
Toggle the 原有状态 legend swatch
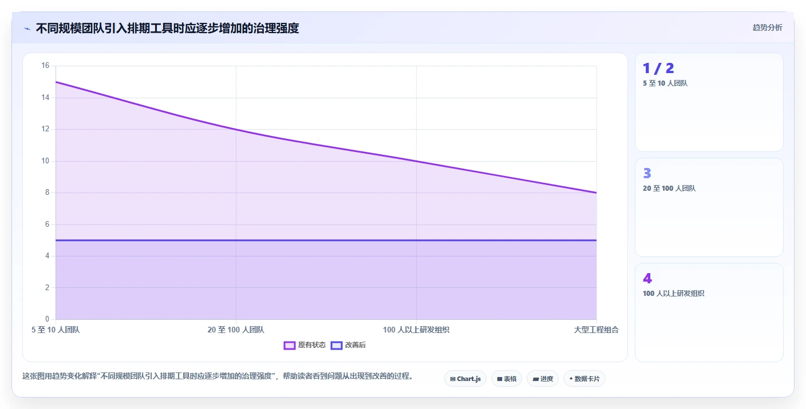pyautogui.click(x=290, y=345)
